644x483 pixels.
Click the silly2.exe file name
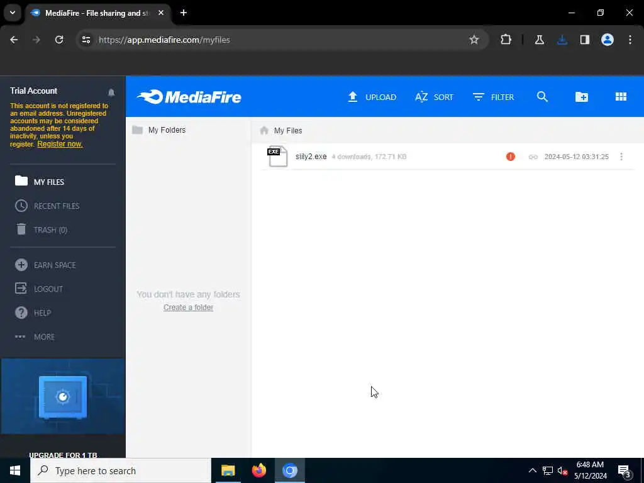click(x=311, y=157)
